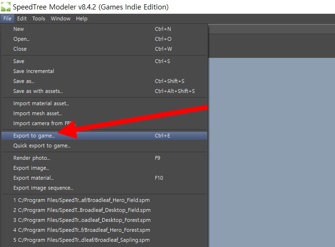This screenshot has height=247, width=335.
Task: Open recent file Broadleaf_Hero_Field.spm
Action: pyautogui.click(x=104, y=201)
